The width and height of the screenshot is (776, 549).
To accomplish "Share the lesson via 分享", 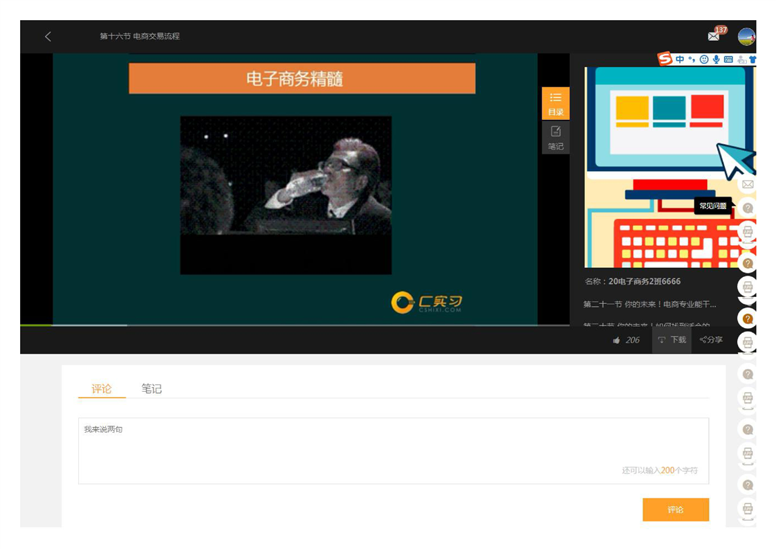I will point(711,340).
